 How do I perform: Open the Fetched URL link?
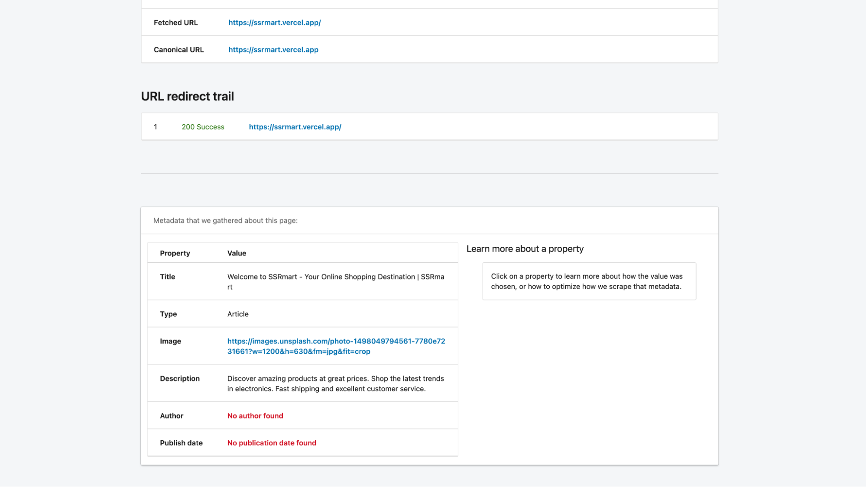pyautogui.click(x=274, y=23)
